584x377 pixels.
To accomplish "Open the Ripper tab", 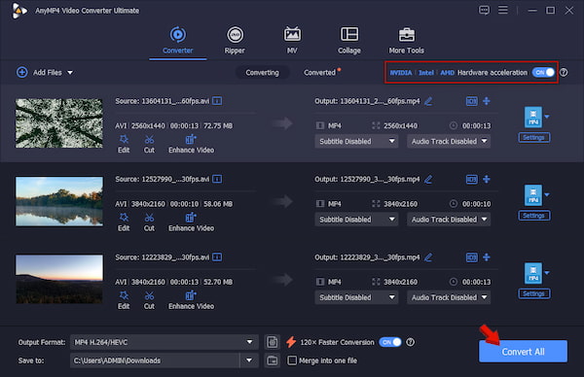I will (235, 41).
